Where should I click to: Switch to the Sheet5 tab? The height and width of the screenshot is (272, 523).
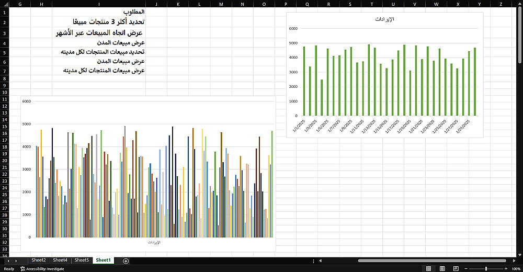[82, 260]
